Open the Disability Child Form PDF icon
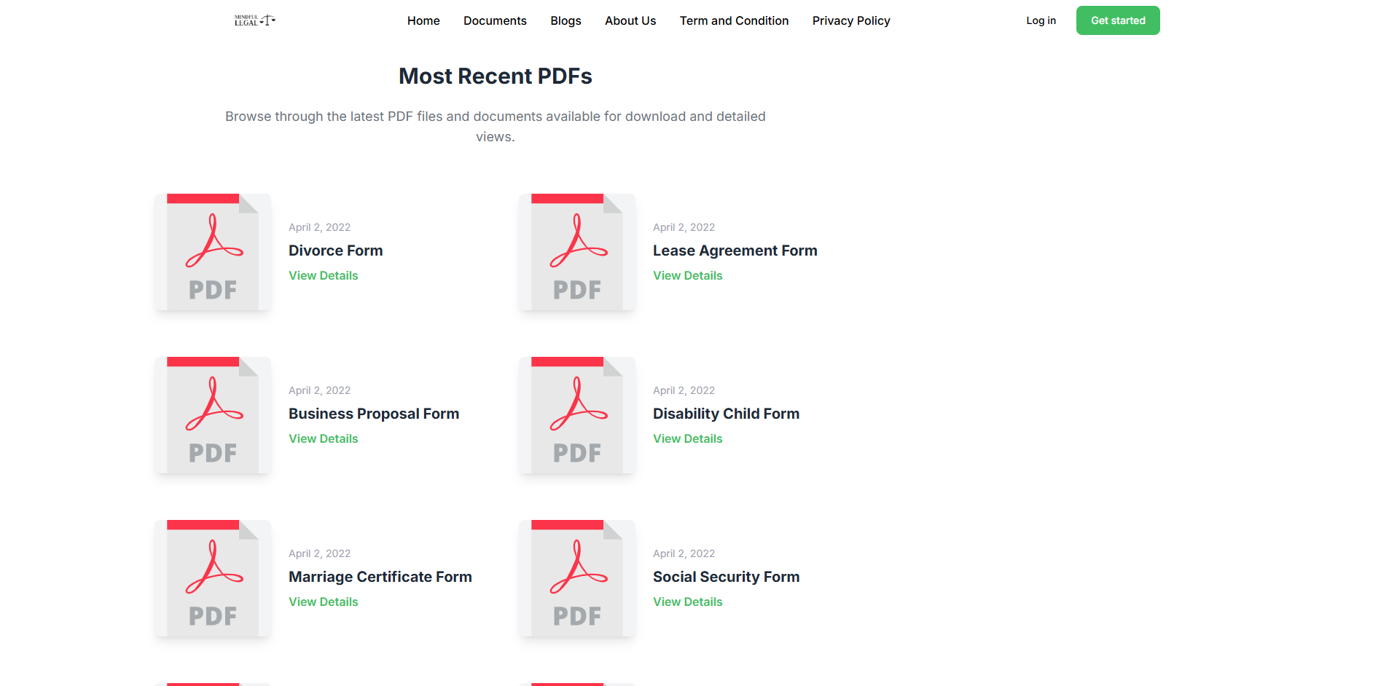The height and width of the screenshot is (686, 1397). click(577, 415)
